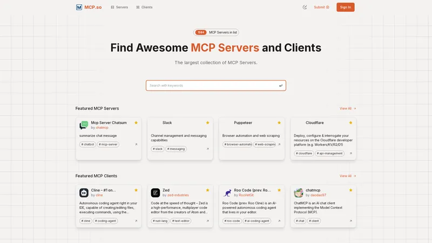The width and height of the screenshot is (432, 243).
Task: Click the MCP.so logo icon
Action: pyautogui.click(x=79, y=7)
